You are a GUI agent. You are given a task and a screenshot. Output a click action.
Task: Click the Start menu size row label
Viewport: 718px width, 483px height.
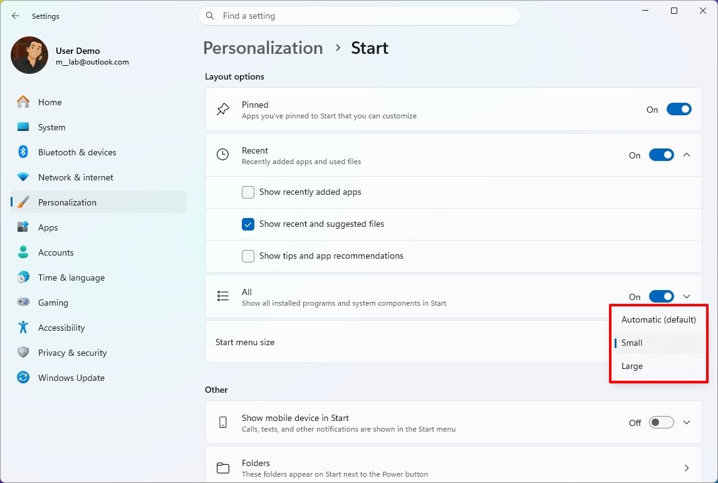pyautogui.click(x=245, y=342)
